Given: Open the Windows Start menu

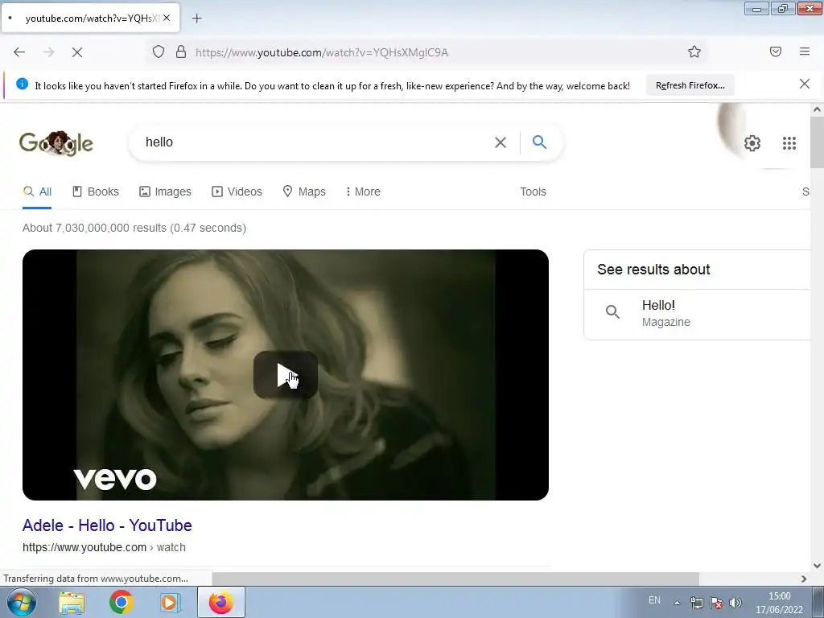Looking at the screenshot, I should pos(22,602).
